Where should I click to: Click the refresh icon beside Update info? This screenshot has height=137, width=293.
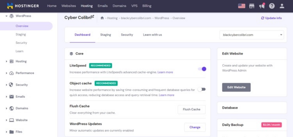click(263, 18)
